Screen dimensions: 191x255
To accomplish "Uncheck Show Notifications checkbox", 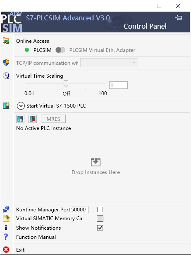I will pos(100,228).
